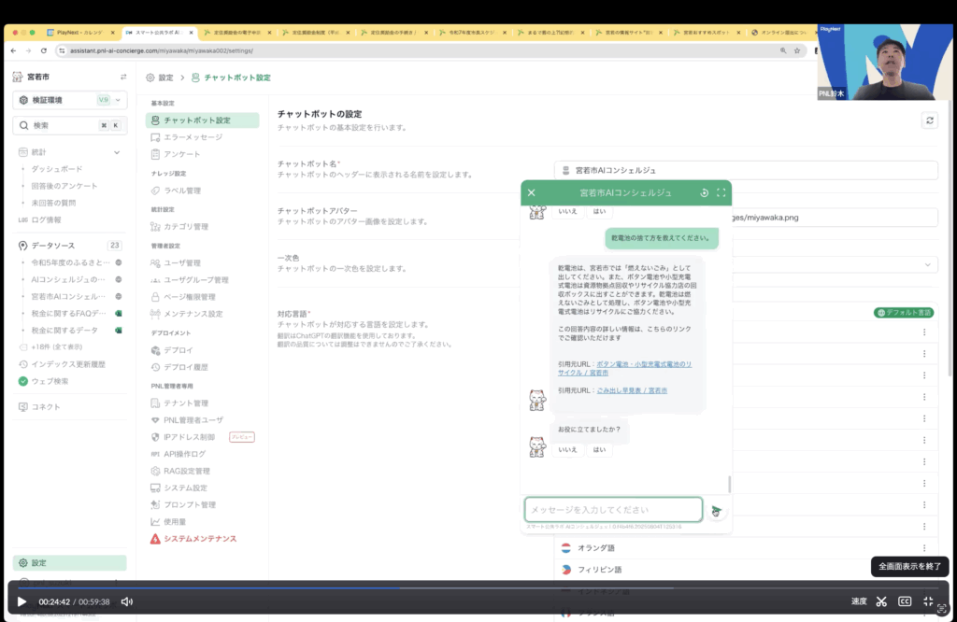Screen dimensions: 957x622
Task: Click the scissors clip icon in video controls
Action: (x=881, y=601)
